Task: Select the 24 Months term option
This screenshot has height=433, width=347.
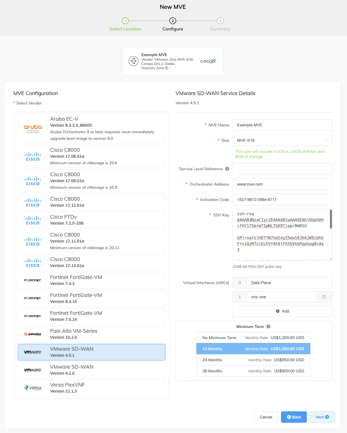Action: pos(253,360)
